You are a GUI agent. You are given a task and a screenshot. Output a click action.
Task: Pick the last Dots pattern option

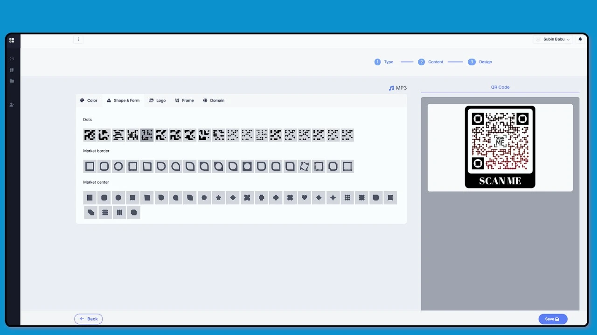coord(347,135)
